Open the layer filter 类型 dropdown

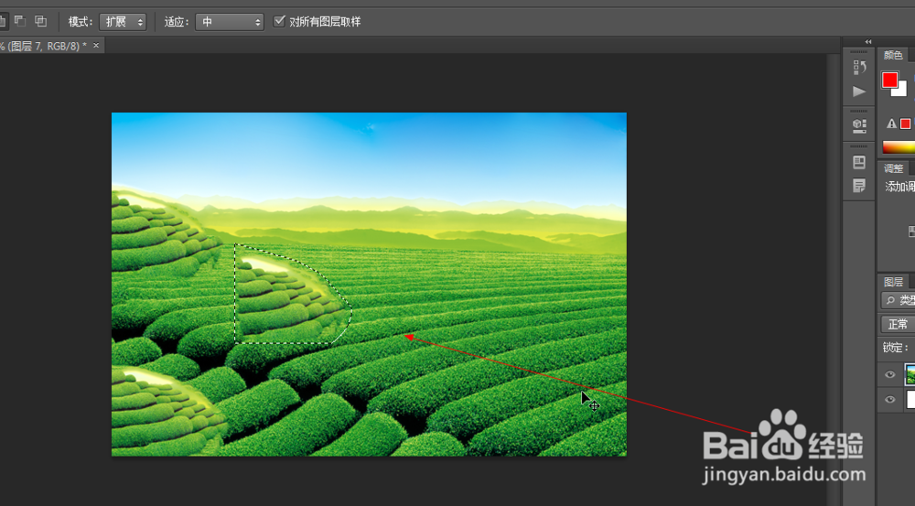899,300
